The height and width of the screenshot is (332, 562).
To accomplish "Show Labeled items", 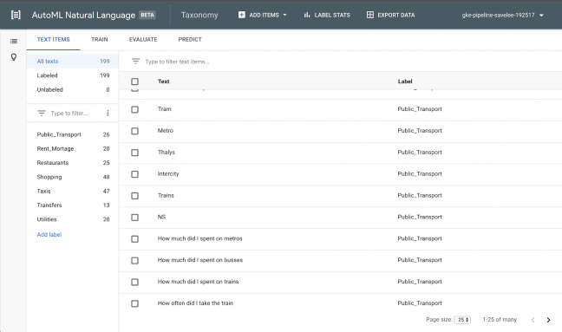I will [x=73, y=75].
